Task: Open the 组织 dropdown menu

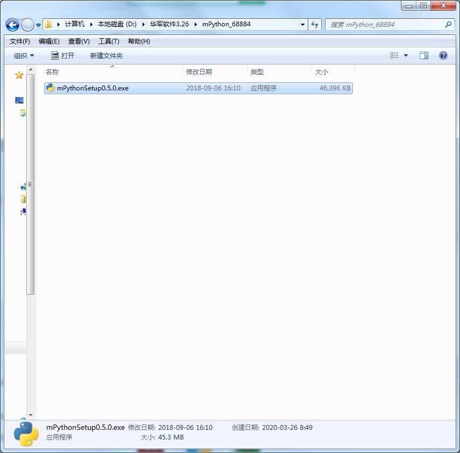Action: (x=24, y=55)
